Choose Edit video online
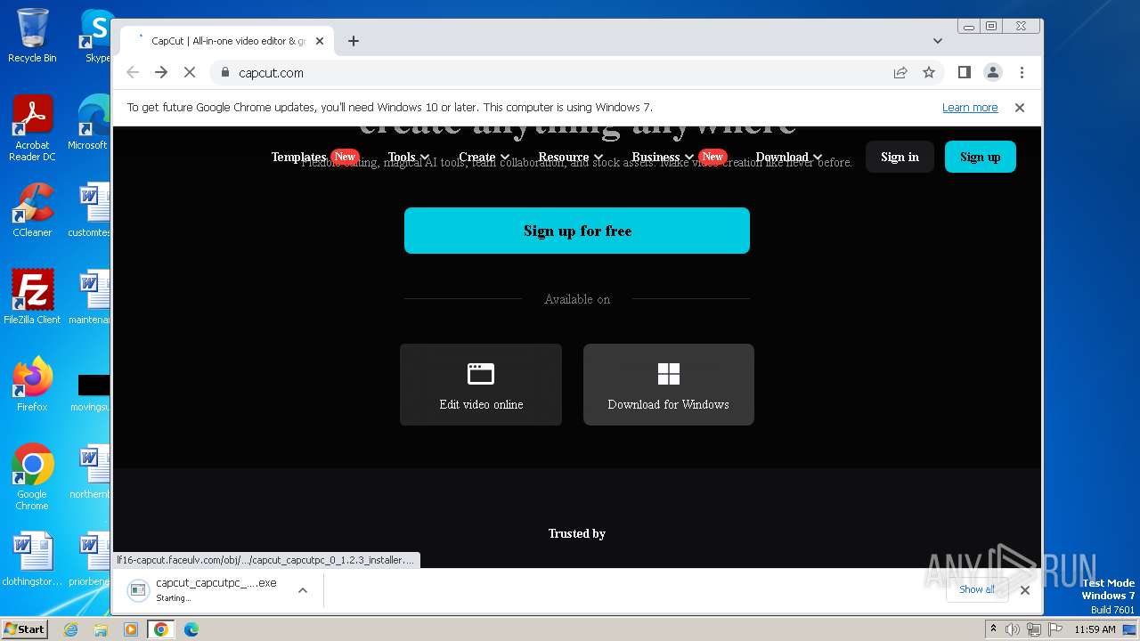1140x641 pixels. [481, 385]
